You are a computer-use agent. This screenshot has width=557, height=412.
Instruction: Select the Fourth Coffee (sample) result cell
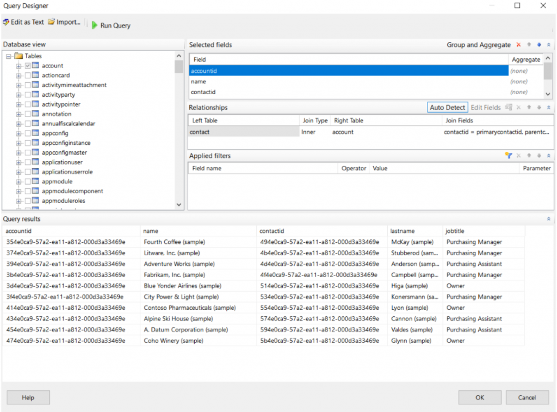pos(198,242)
